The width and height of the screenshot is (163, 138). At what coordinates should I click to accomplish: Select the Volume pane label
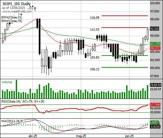7,82
